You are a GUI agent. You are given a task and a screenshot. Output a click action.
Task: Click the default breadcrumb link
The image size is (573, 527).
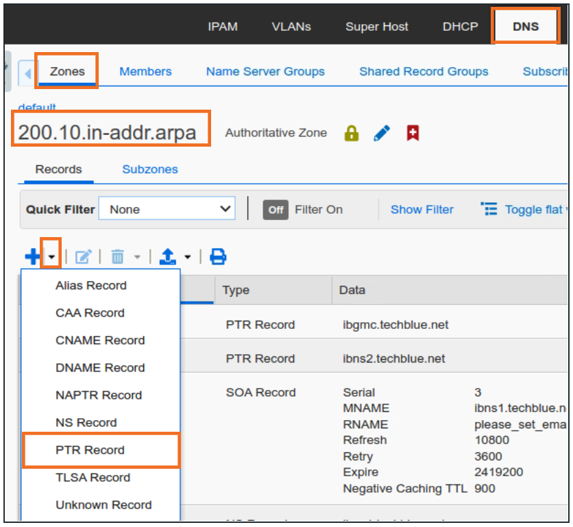pos(37,108)
